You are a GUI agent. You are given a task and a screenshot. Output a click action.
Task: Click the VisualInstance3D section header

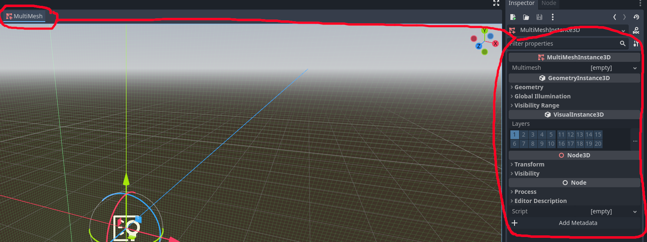(x=574, y=115)
